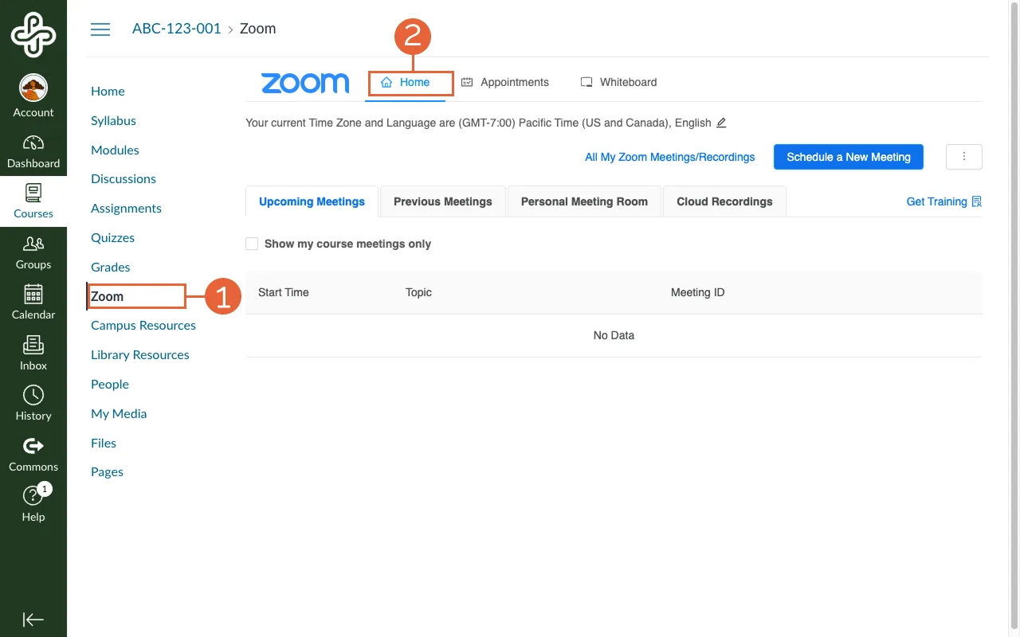Switch to the Appointments tab

click(x=505, y=82)
